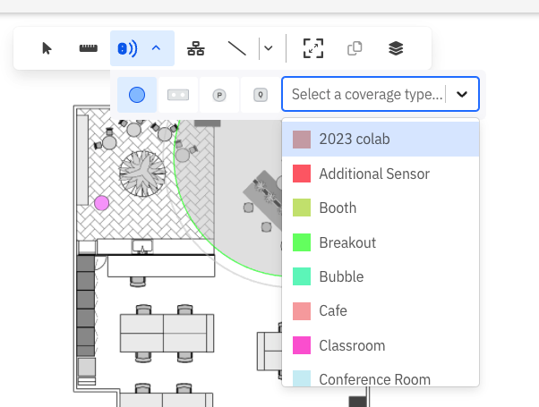Click the Classroom magenta color swatch

coord(302,345)
